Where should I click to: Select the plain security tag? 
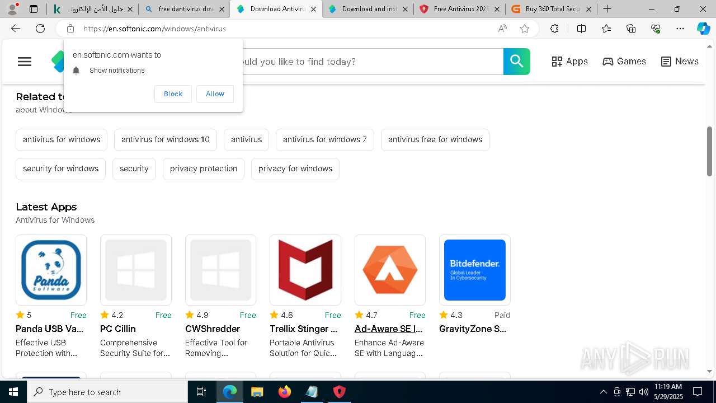tap(134, 169)
